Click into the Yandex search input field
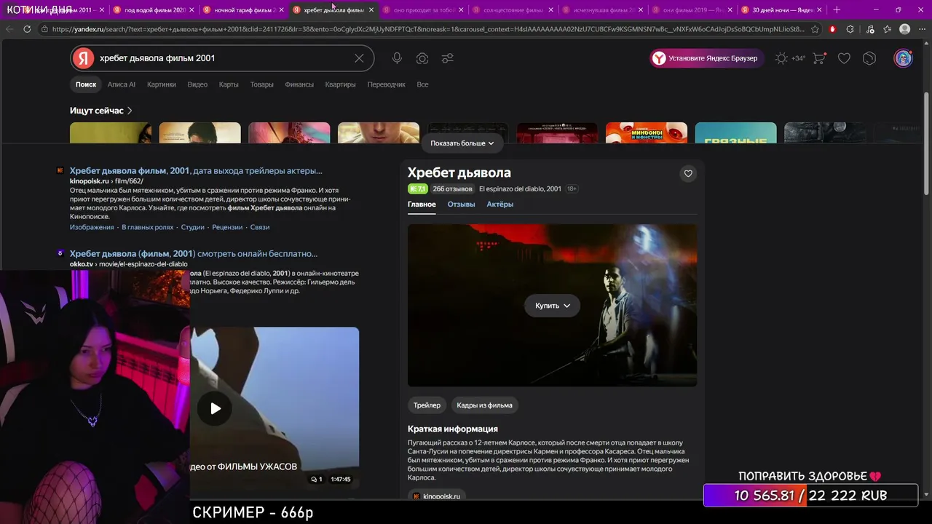The image size is (932, 524). pyautogui.click(x=222, y=58)
